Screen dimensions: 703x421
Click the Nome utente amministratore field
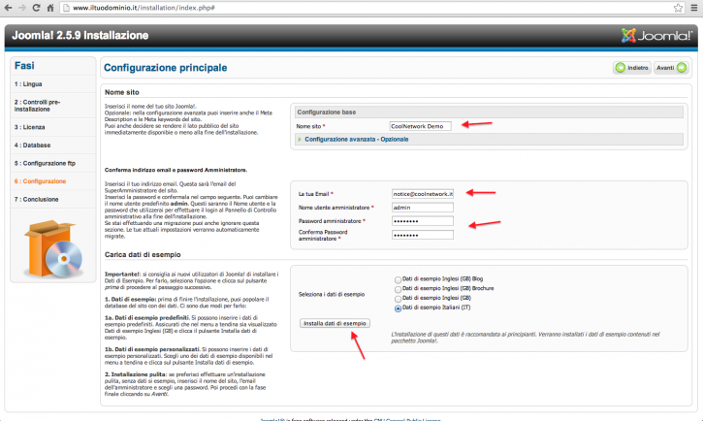(423, 208)
